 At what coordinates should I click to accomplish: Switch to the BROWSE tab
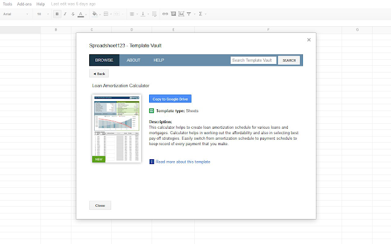[104, 60]
